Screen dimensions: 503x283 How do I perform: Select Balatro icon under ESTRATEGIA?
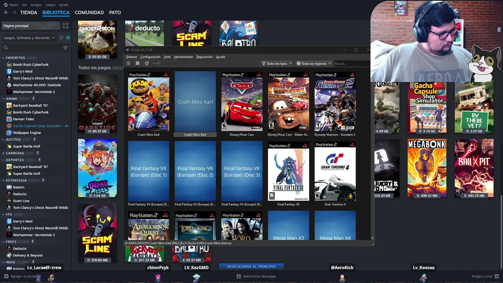coord(9,187)
